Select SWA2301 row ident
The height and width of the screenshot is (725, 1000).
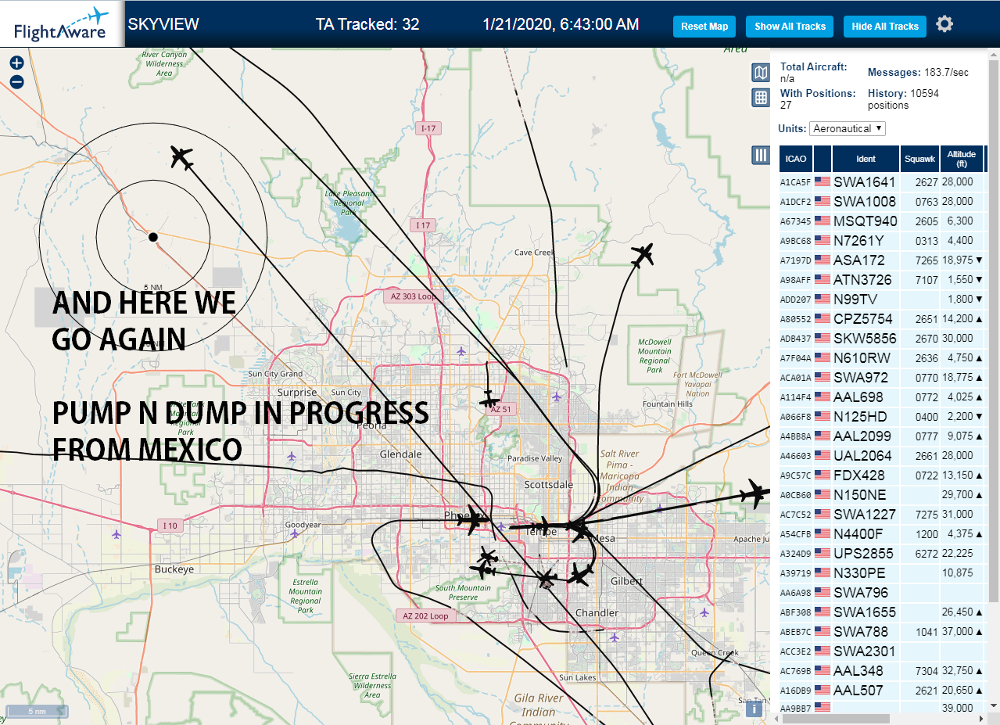pos(865,651)
